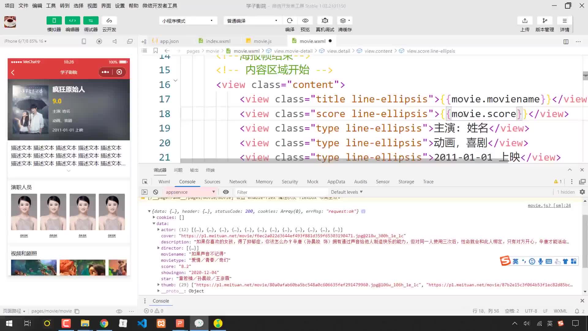Viewport: 588px width, 331px height.
Task: Navigate back with the arrow icon
Action: 167,51
